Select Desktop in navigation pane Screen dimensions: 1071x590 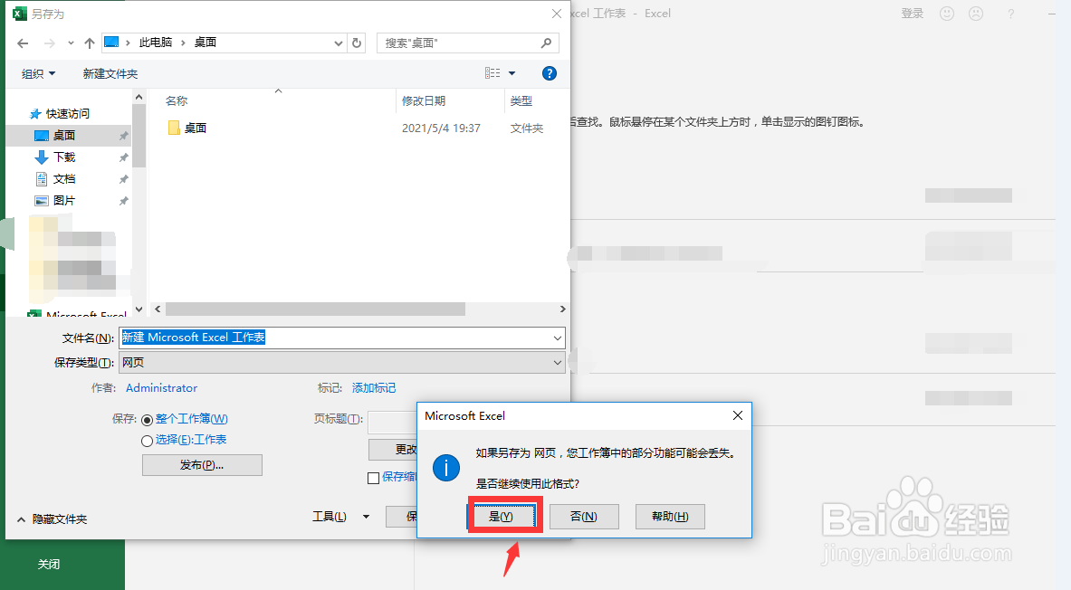[x=64, y=135]
